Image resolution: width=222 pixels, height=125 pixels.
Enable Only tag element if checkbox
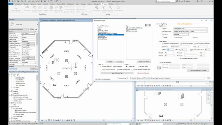tap(160, 62)
